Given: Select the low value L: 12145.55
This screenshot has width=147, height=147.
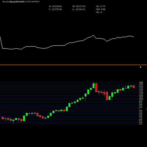Looking at the screenshot, I should [79, 9].
